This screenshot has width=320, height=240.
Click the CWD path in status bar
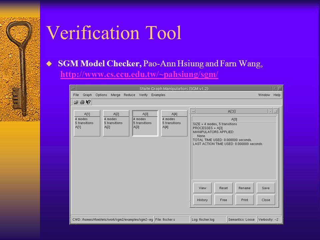coord(112,220)
